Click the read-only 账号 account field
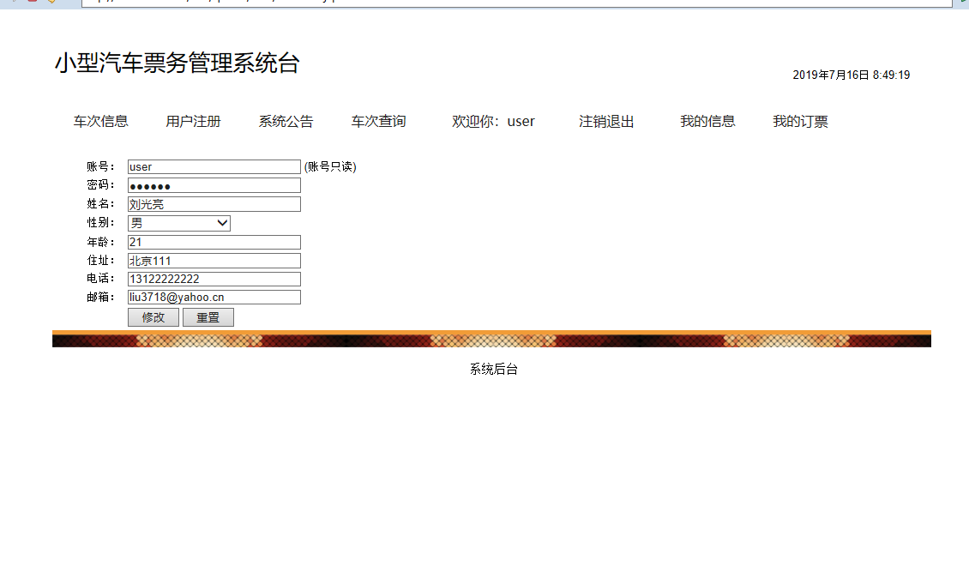969x578 pixels. pyautogui.click(x=213, y=166)
